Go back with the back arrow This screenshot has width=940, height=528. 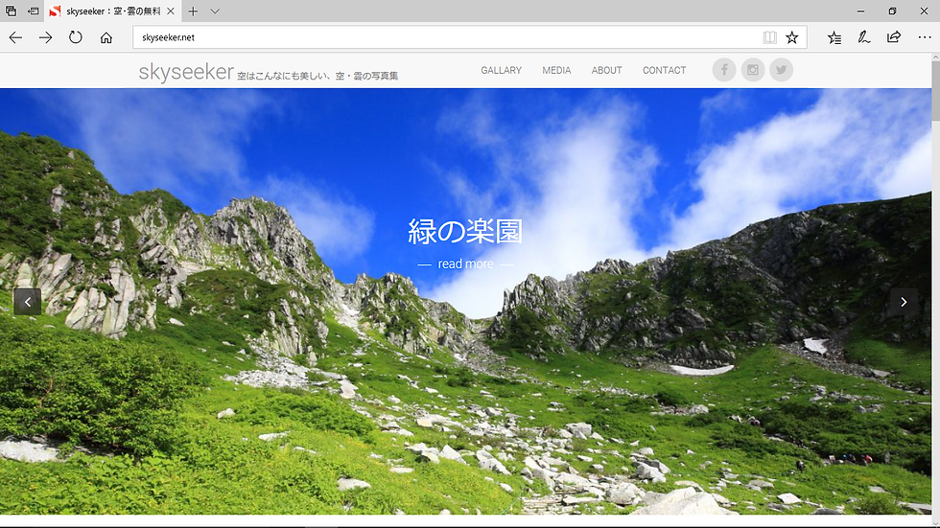(x=15, y=37)
